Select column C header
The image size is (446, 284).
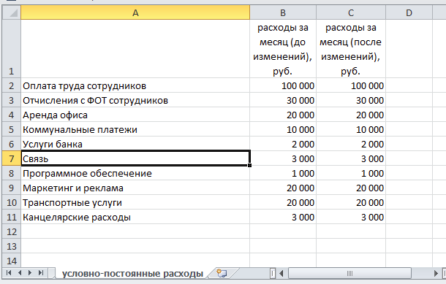[x=351, y=13]
